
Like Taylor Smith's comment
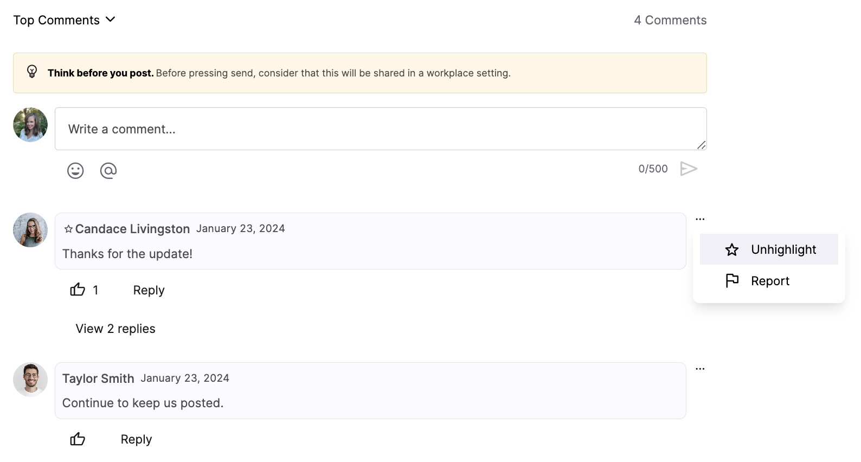click(78, 439)
